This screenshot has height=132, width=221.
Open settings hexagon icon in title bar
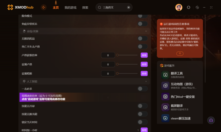[x=197, y=7]
